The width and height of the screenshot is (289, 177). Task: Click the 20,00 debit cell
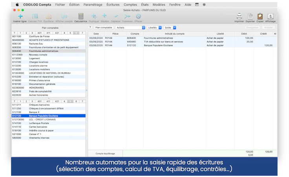[x=244, y=42]
